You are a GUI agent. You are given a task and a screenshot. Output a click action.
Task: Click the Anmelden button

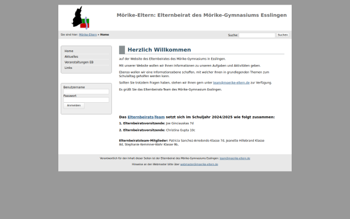click(x=73, y=106)
